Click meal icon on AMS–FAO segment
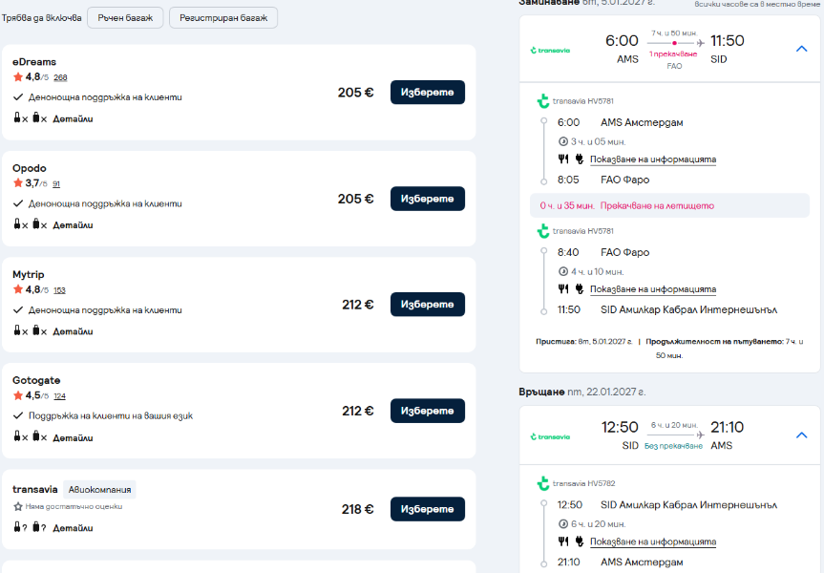This screenshot has height=573, width=824. tap(563, 159)
